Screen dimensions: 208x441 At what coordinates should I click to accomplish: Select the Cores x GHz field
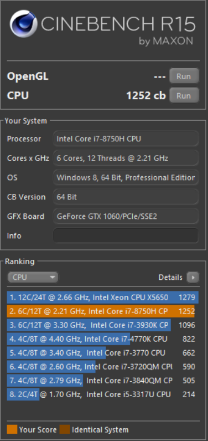126,158
